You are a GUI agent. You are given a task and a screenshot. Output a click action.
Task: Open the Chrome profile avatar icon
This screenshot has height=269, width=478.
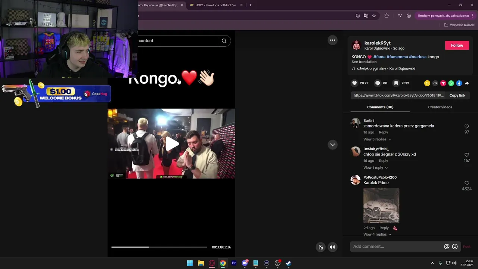coord(409,16)
